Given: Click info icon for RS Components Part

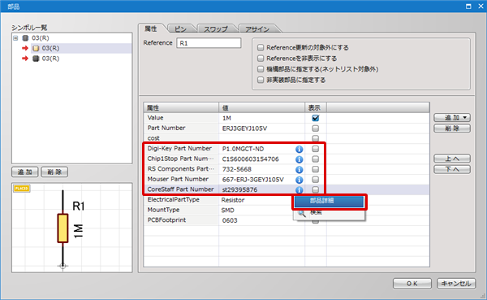Looking at the screenshot, I should tap(299, 170).
